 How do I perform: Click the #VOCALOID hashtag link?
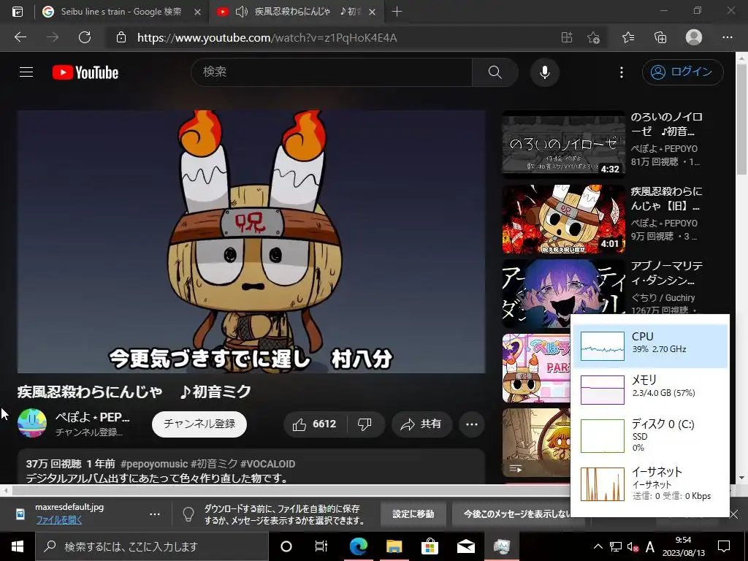(267, 464)
